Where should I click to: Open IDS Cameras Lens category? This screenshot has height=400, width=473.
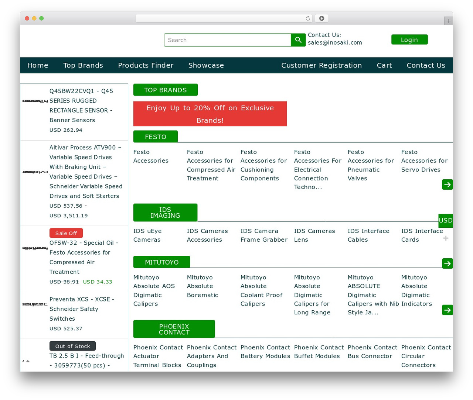[x=314, y=235]
